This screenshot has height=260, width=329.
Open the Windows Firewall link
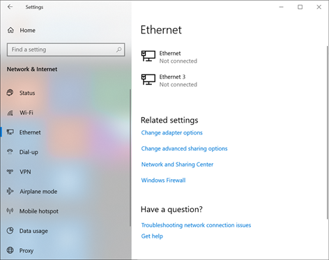(x=163, y=180)
